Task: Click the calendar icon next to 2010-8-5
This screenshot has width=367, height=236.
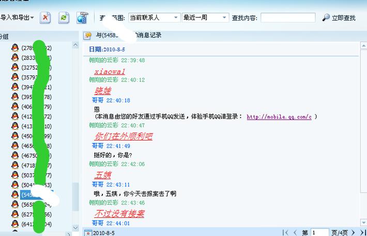Action: pyautogui.click(x=88, y=233)
